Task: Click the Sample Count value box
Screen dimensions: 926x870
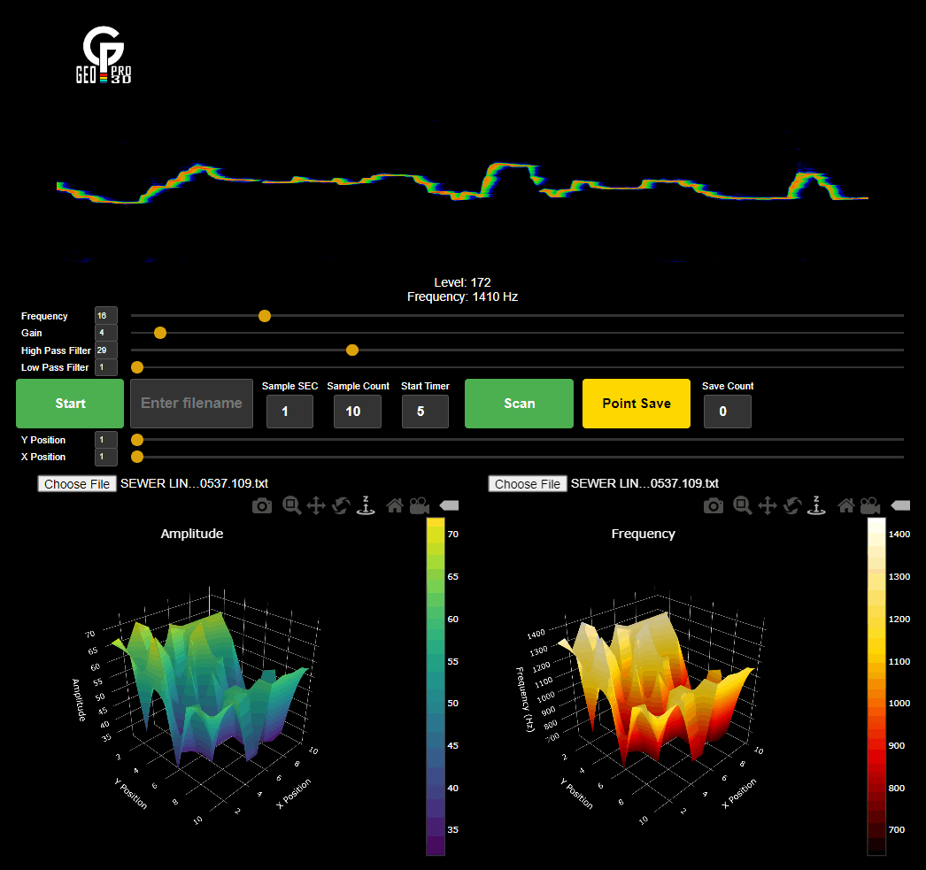Action: pos(358,411)
